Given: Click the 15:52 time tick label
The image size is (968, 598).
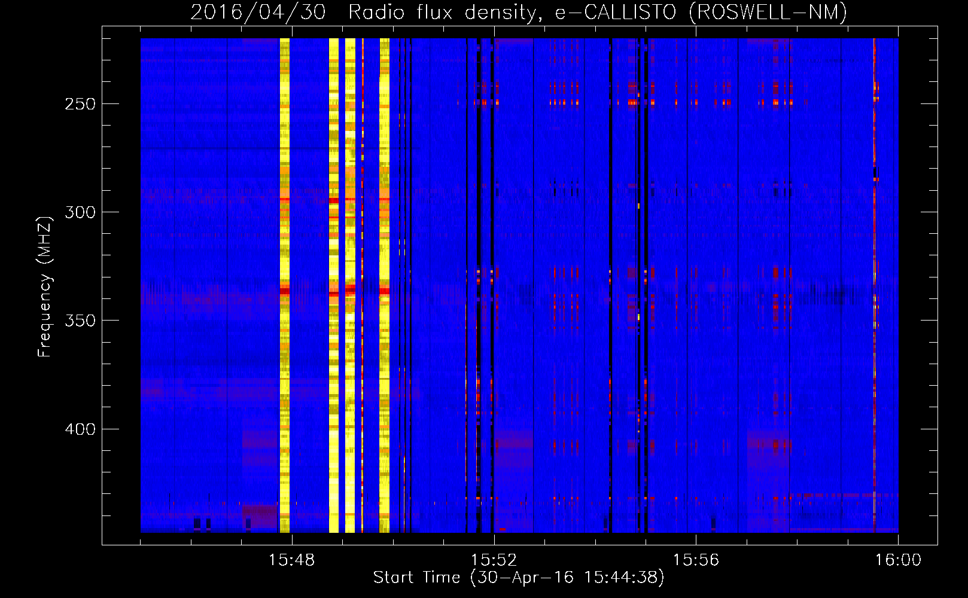Looking at the screenshot, I should point(494,560).
